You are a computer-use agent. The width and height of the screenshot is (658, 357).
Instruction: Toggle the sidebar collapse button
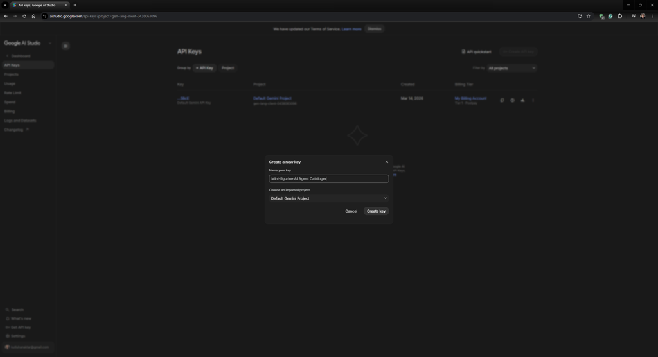point(66,46)
